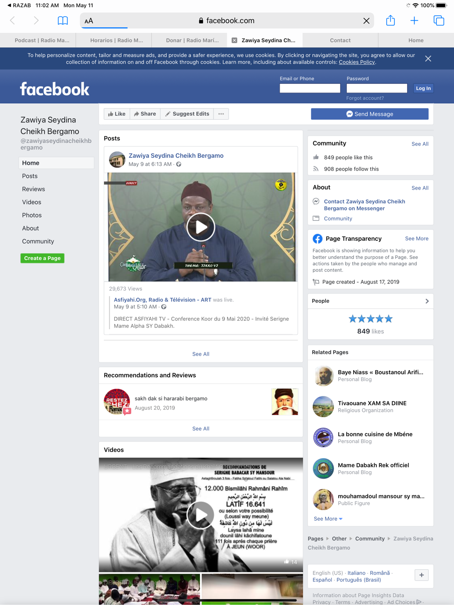Click Forgot account? link
Screen dimensions: 454x605
click(x=365, y=98)
